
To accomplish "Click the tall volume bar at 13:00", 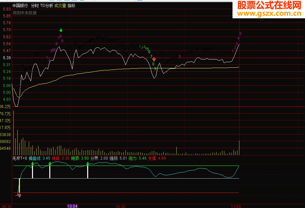I will (239, 147).
